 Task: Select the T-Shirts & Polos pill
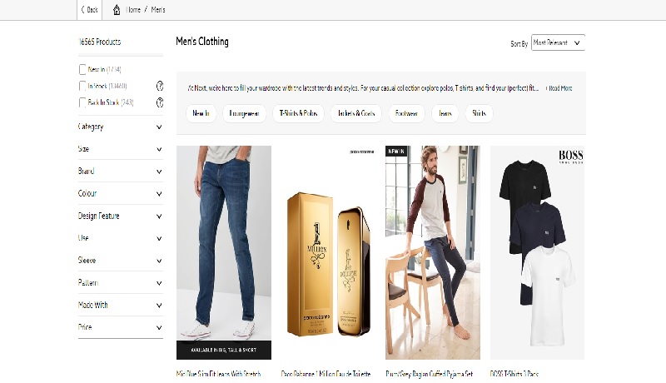299,113
